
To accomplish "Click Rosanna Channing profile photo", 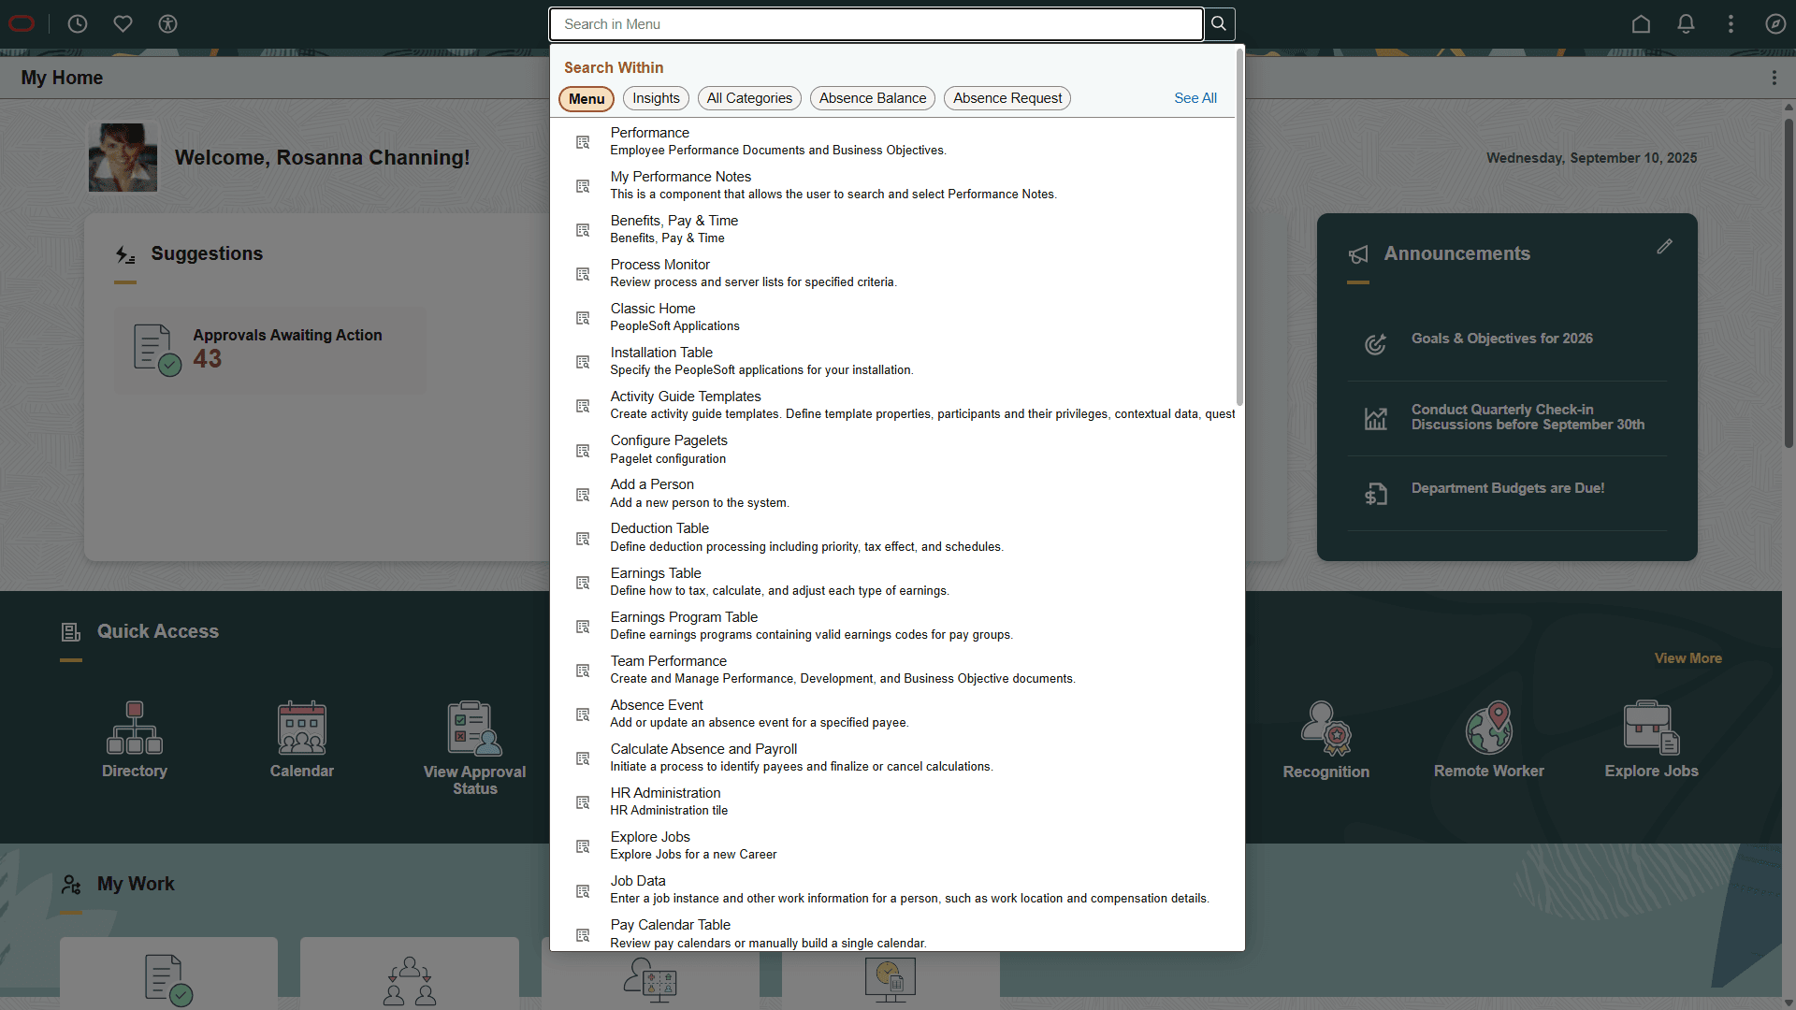I will point(123,157).
